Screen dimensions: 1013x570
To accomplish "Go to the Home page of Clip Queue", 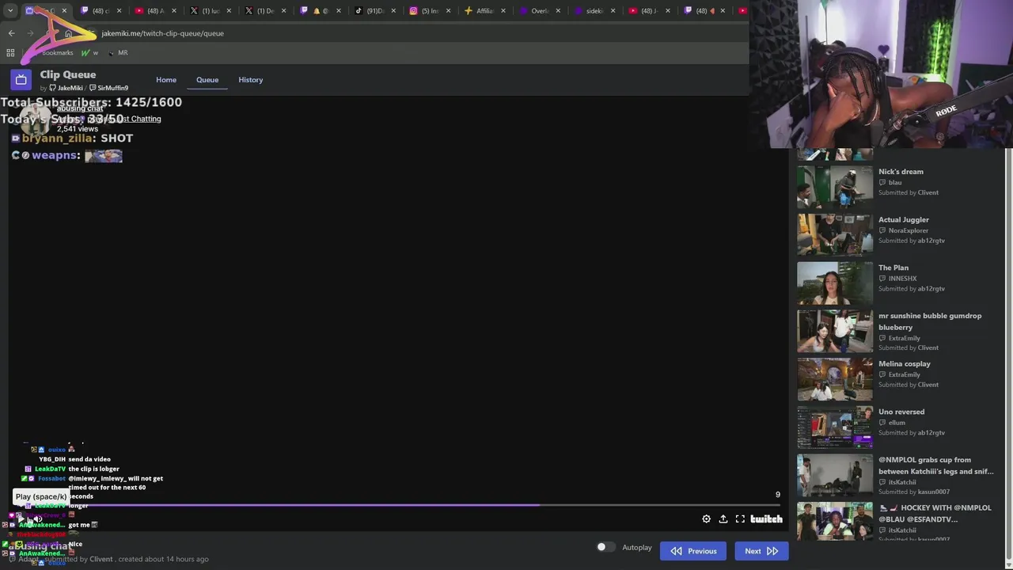I will point(166,80).
